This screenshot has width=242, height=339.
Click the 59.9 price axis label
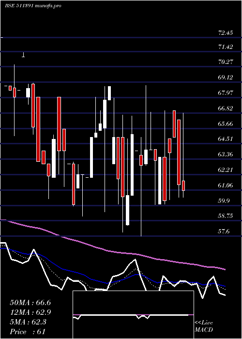click(224, 200)
